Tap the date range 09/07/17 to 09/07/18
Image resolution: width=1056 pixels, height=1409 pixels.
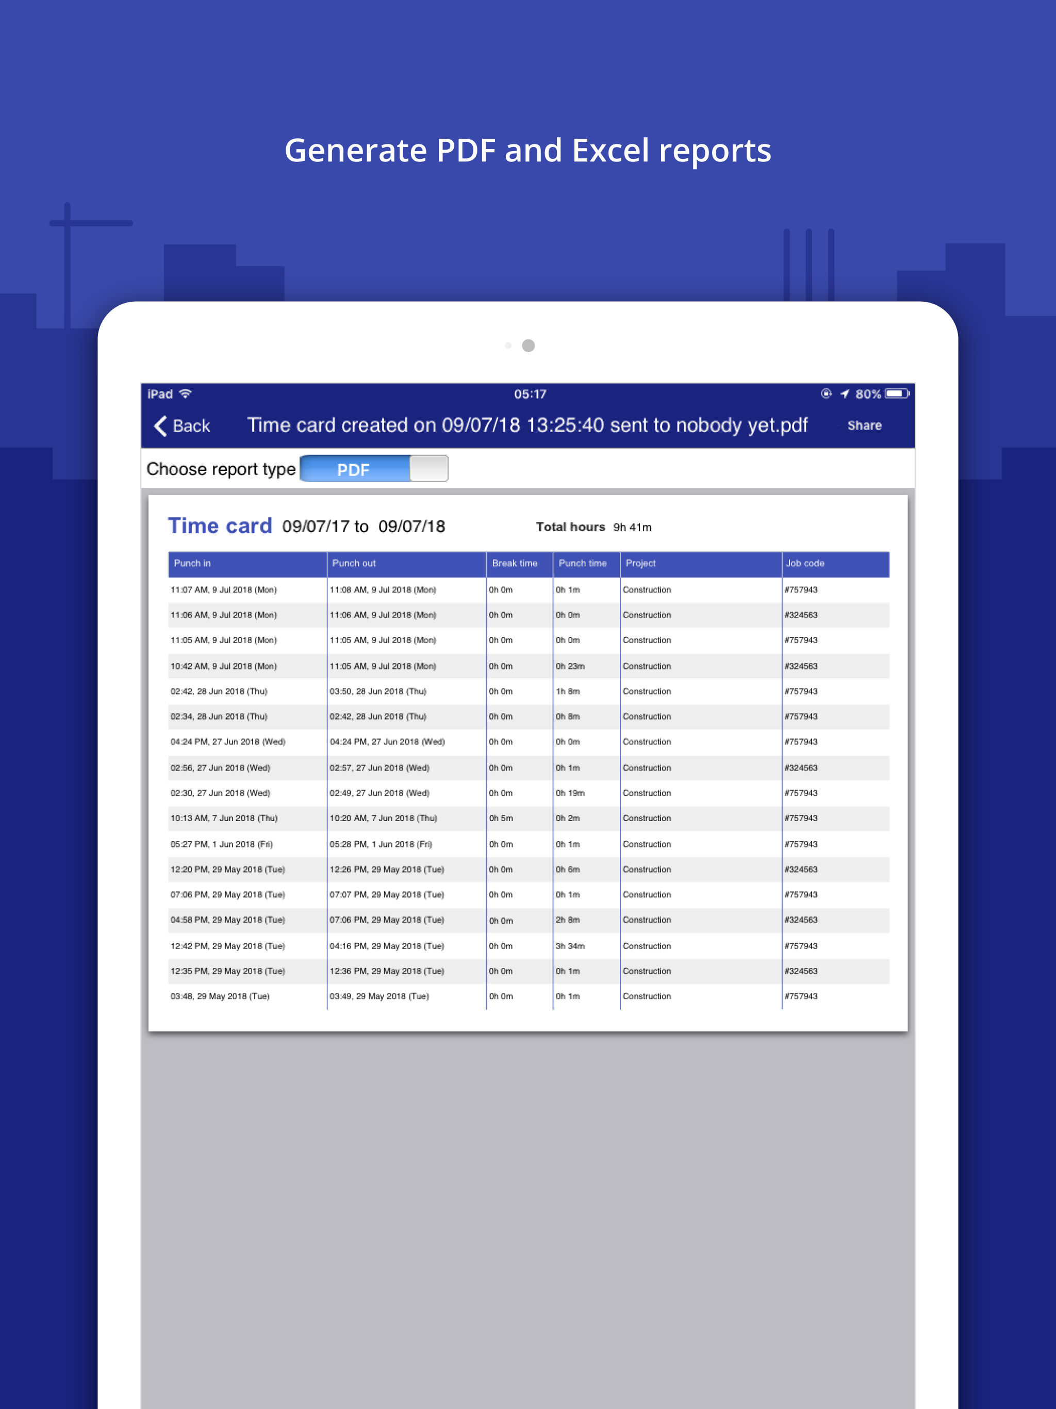point(364,527)
